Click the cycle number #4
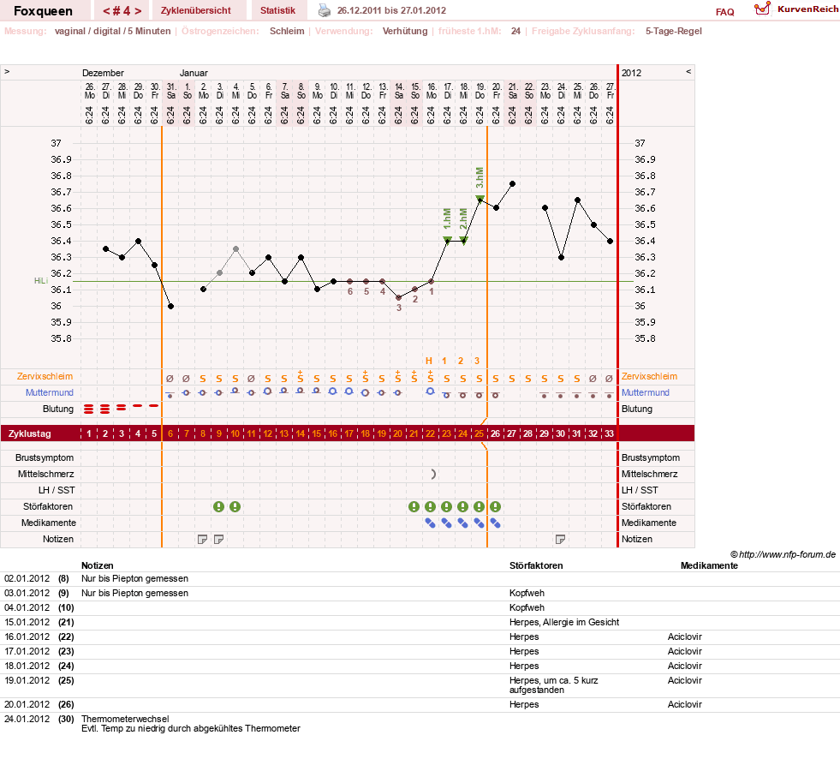The image size is (840, 777). [x=122, y=11]
